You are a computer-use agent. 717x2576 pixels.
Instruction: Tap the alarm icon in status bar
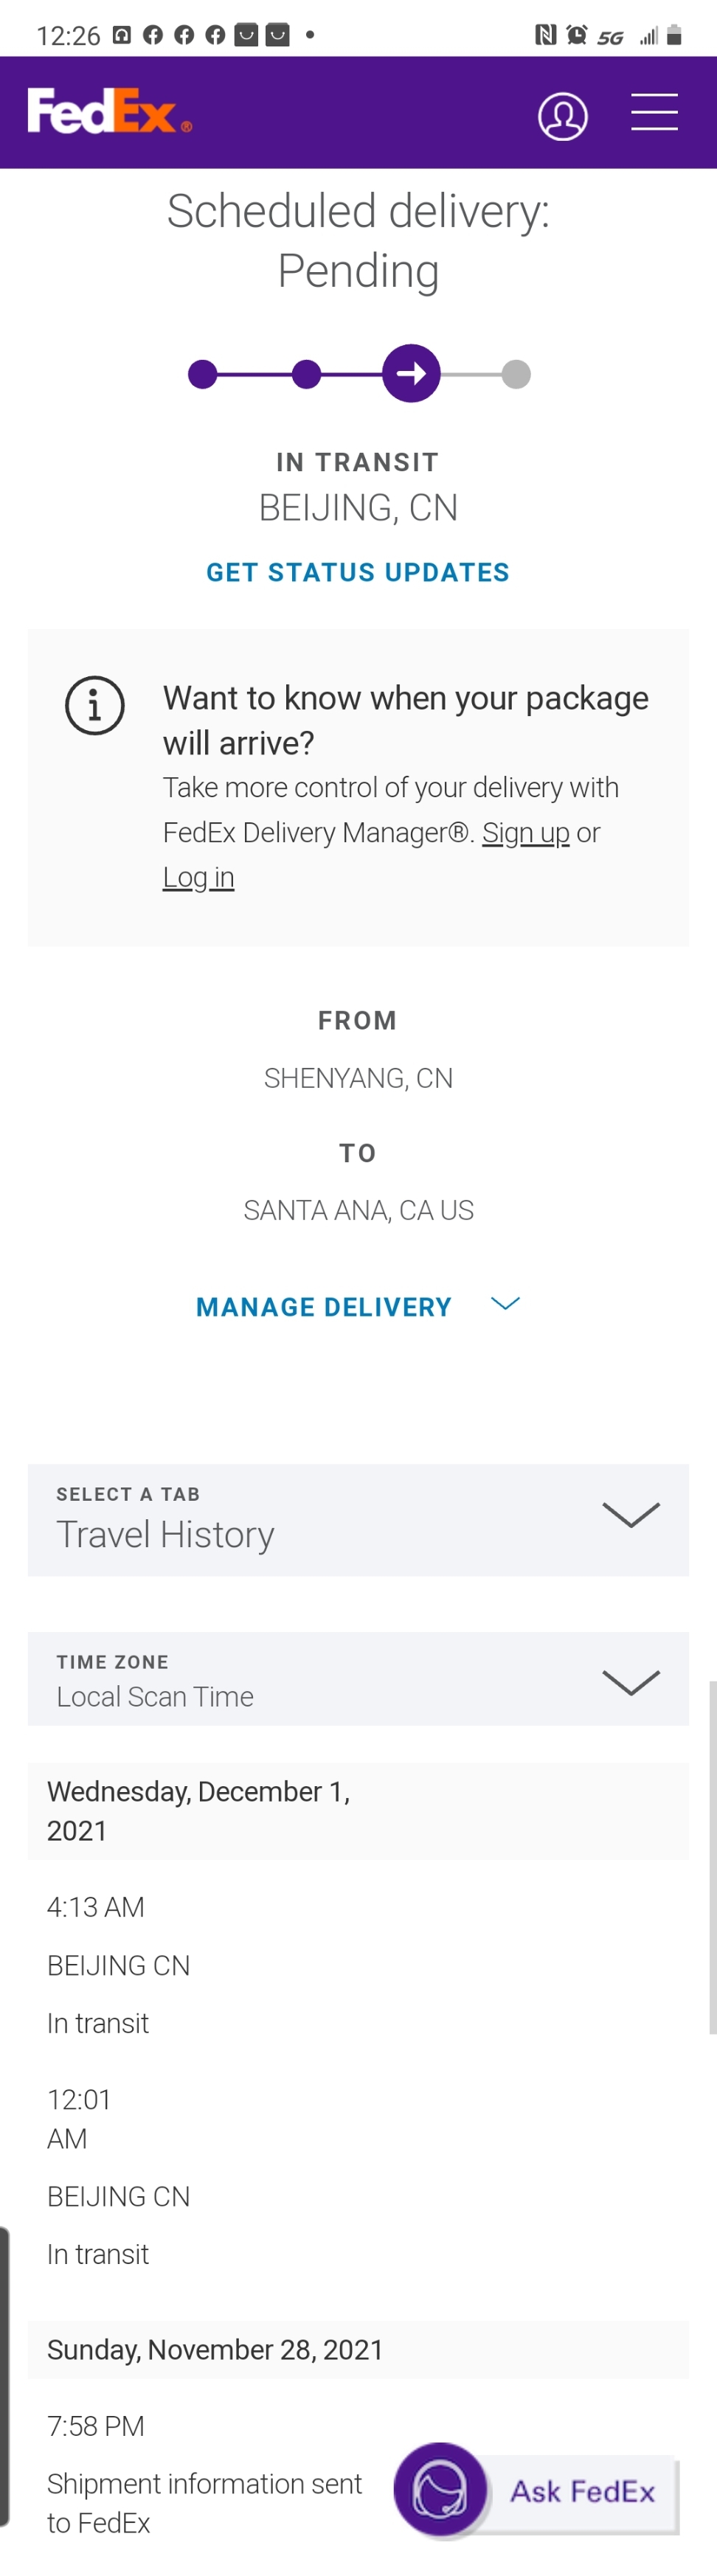pyautogui.click(x=577, y=35)
